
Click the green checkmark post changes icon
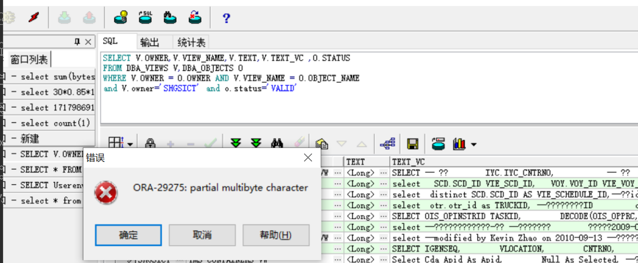click(211, 144)
